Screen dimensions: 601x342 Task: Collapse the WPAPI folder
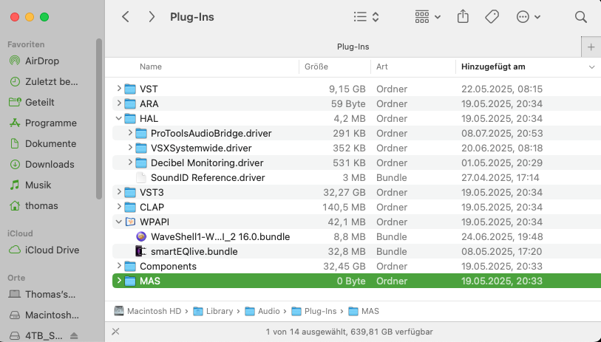119,222
